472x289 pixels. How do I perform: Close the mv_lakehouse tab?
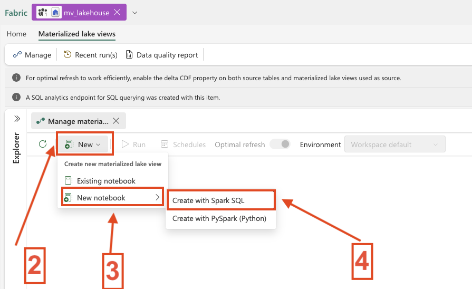tap(118, 12)
